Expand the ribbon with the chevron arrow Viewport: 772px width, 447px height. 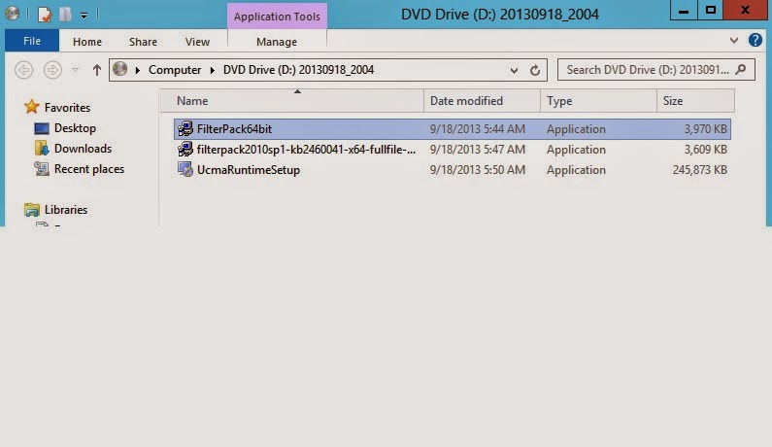point(734,41)
